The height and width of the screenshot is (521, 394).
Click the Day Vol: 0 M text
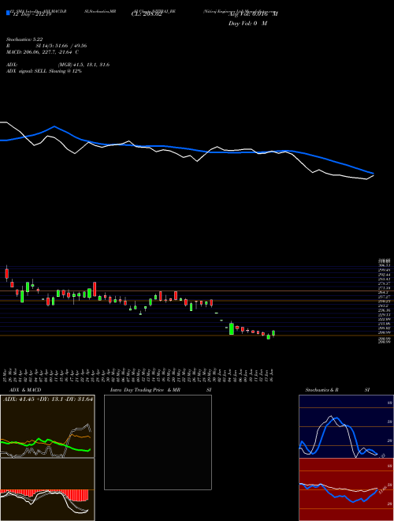[247, 24]
